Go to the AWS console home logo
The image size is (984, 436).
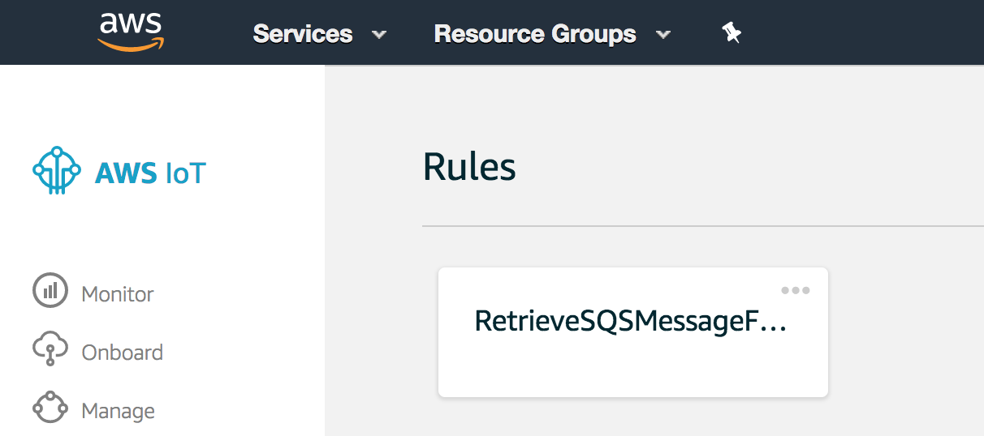[131, 33]
